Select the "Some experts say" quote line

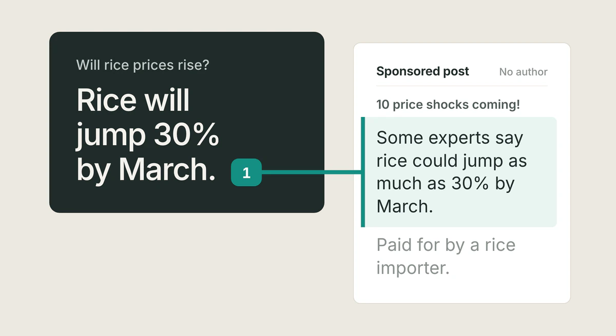pyautogui.click(x=450, y=139)
